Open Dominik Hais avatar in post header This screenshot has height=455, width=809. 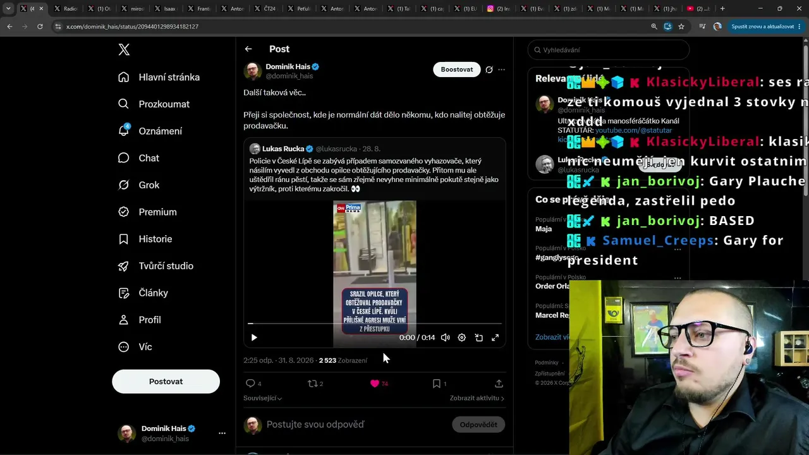(x=253, y=71)
